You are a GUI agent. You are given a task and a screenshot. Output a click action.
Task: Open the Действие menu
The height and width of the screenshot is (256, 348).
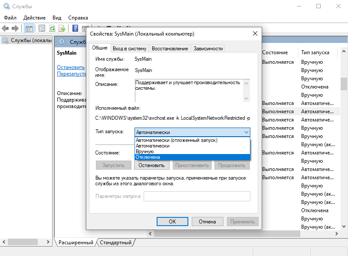click(x=34, y=18)
